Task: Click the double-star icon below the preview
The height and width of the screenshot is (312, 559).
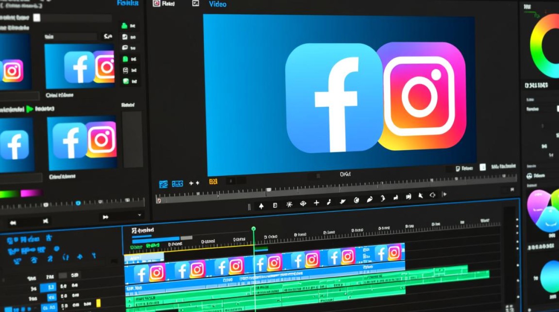Action: (194, 183)
